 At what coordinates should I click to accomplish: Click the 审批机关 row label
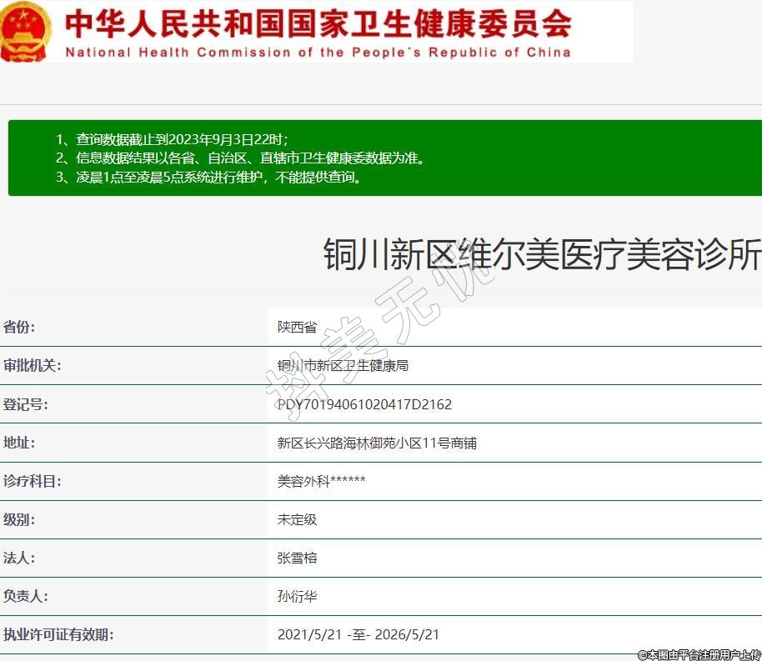32,365
